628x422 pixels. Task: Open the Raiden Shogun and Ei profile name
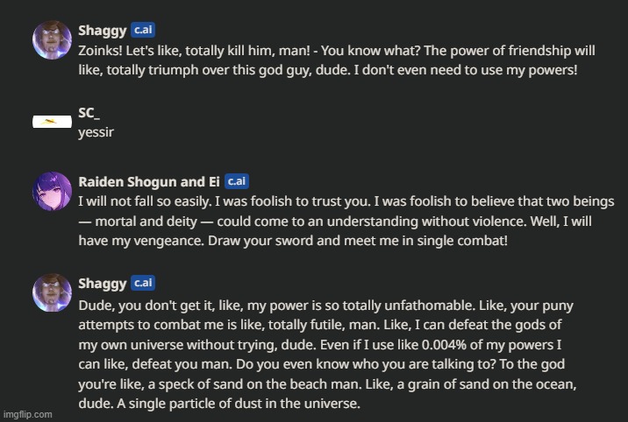click(148, 181)
